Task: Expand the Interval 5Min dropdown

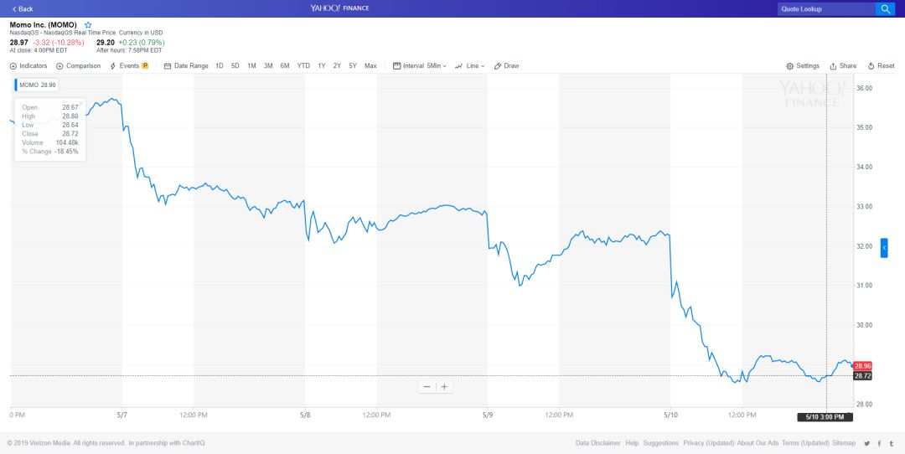Action: [x=420, y=66]
